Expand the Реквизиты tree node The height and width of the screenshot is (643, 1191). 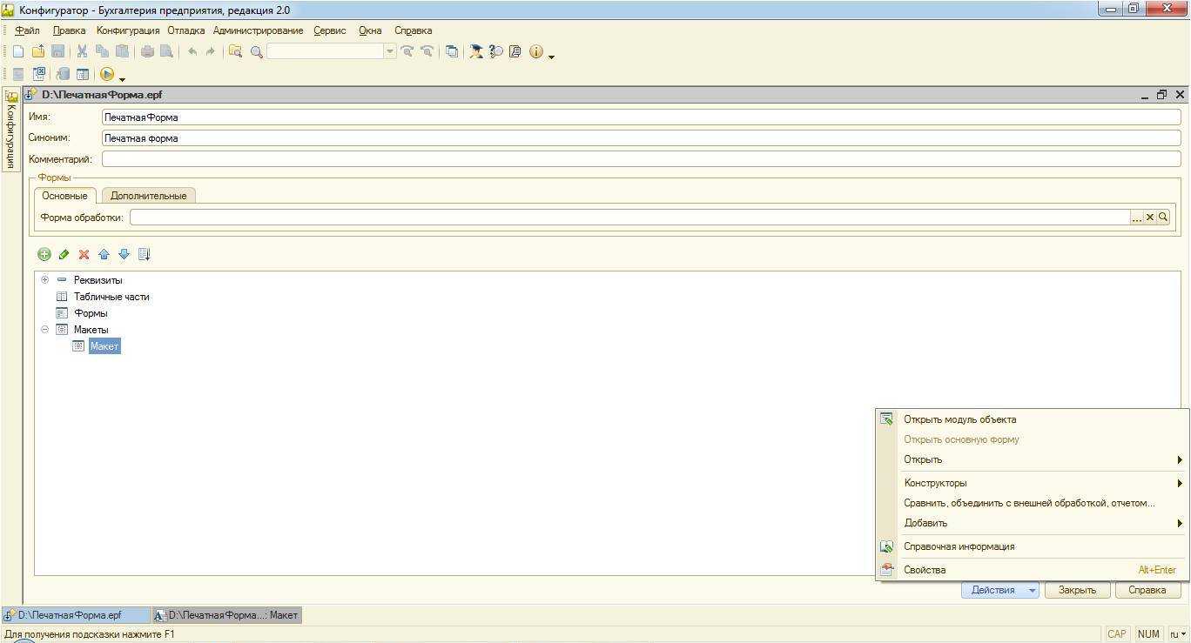pyautogui.click(x=44, y=280)
